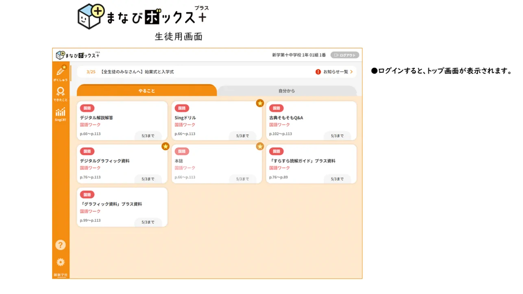This screenshot has width=523, height=294.
Task: Click the star badge on 本誌 card
Action: tap(260, 146)
